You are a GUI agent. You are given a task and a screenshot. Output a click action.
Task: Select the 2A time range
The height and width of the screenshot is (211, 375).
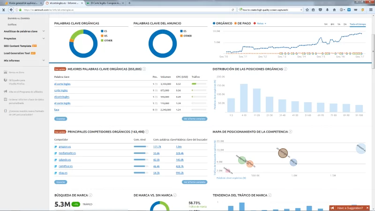click(x=345, y=24)
